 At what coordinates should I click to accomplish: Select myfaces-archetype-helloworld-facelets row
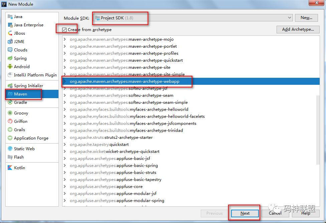[x=191, y=117]
